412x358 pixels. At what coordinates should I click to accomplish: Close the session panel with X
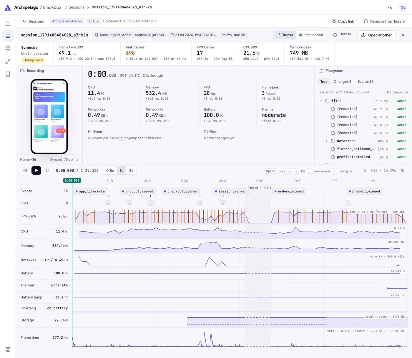403,35
